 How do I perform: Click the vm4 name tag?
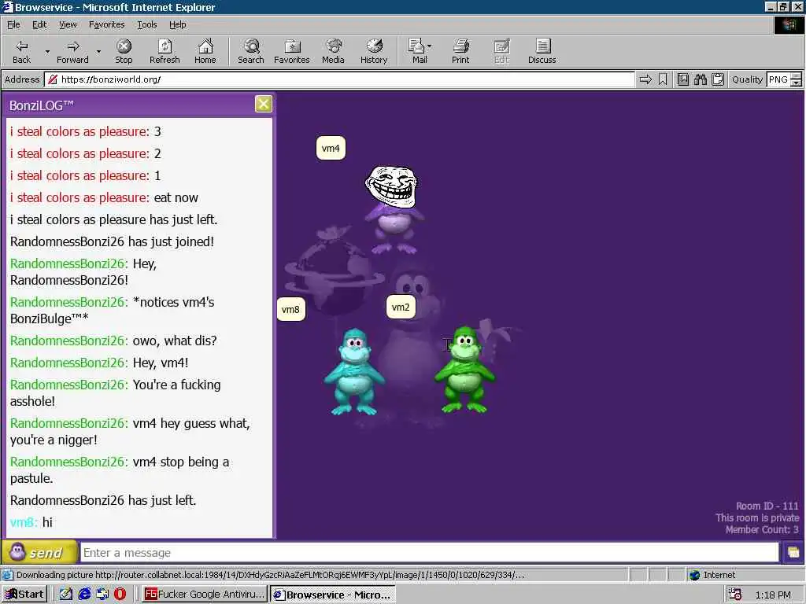(x=331, y=149)
